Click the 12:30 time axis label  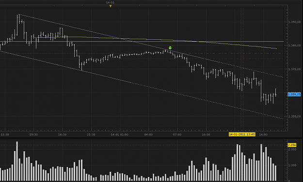point(5,135)
